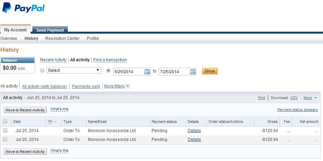Expand the More filters dropdown arrow

point(128,86)
